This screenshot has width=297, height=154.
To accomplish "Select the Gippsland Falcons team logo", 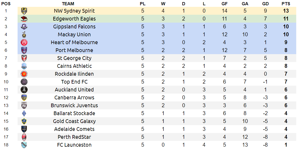I will click(x=24, y=27).
